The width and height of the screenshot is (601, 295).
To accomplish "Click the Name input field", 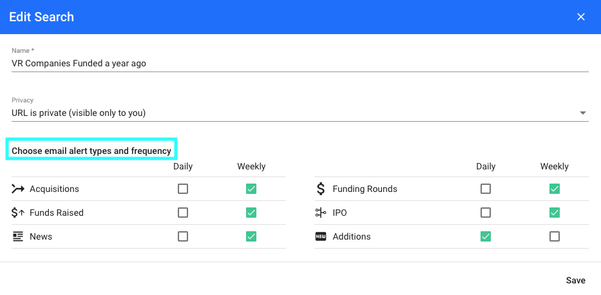I will [300, 63].
